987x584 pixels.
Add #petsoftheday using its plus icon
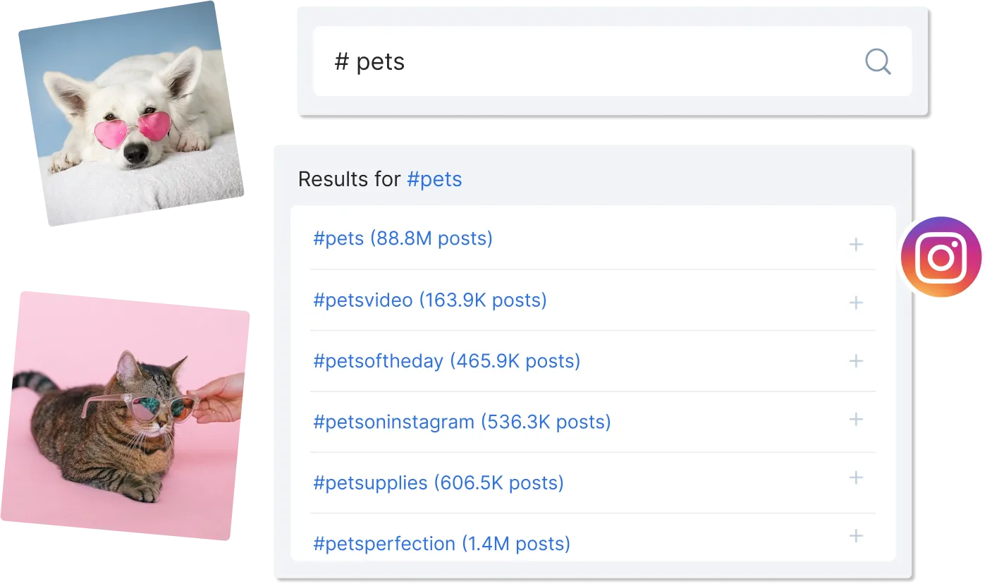pos(856,361)
